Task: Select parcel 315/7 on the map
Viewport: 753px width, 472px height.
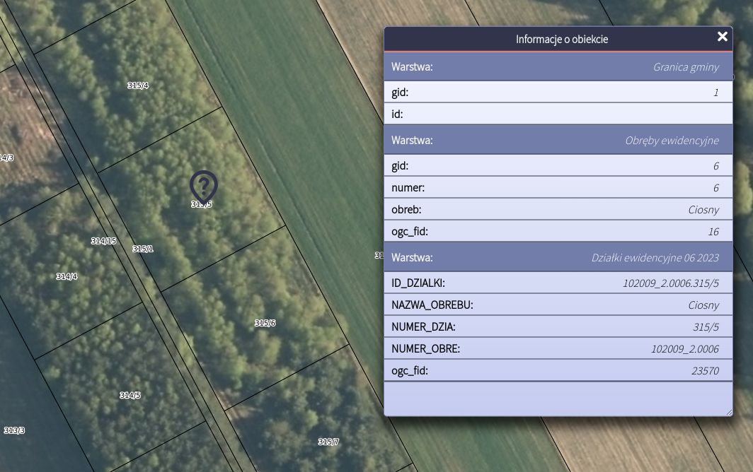Action: (327, 440)
